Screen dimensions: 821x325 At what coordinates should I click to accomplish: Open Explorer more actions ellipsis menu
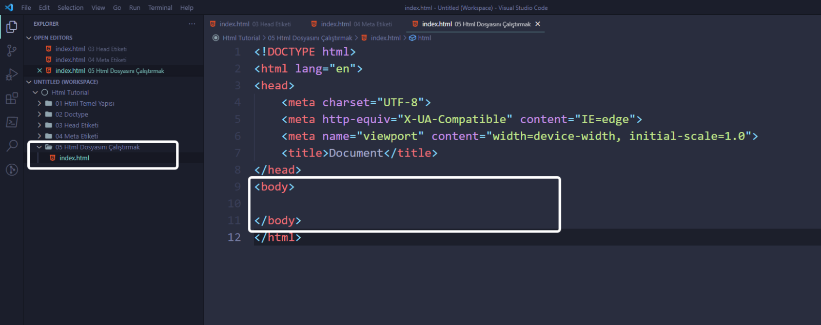pyautogui.click(x=192, y=24)
